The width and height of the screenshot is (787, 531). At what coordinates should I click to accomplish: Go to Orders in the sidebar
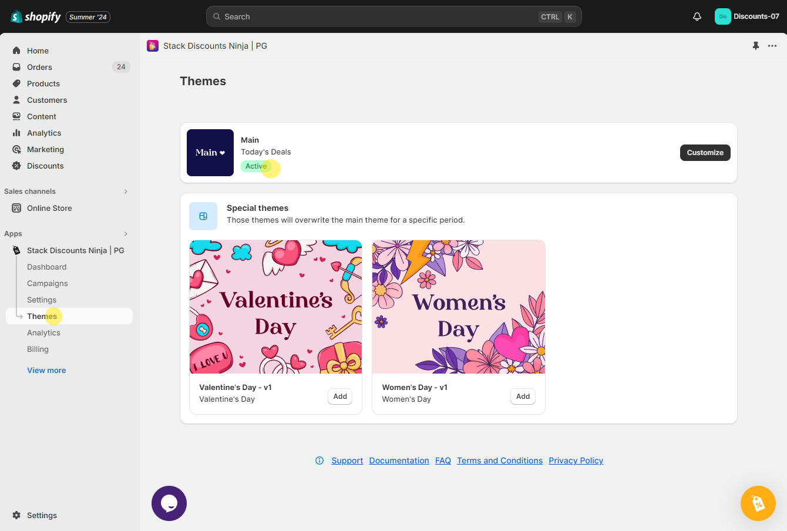[39, 67]
